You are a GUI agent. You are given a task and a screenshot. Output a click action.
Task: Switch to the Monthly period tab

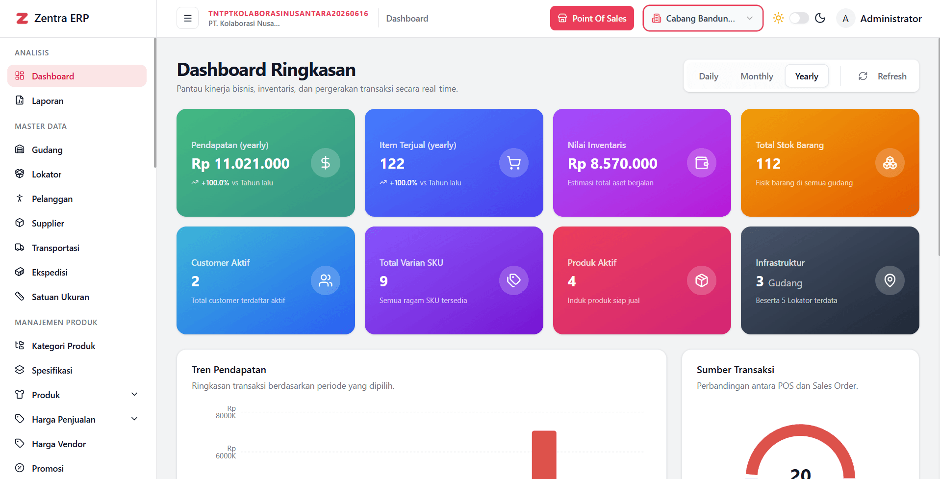(x=757, y=76)
